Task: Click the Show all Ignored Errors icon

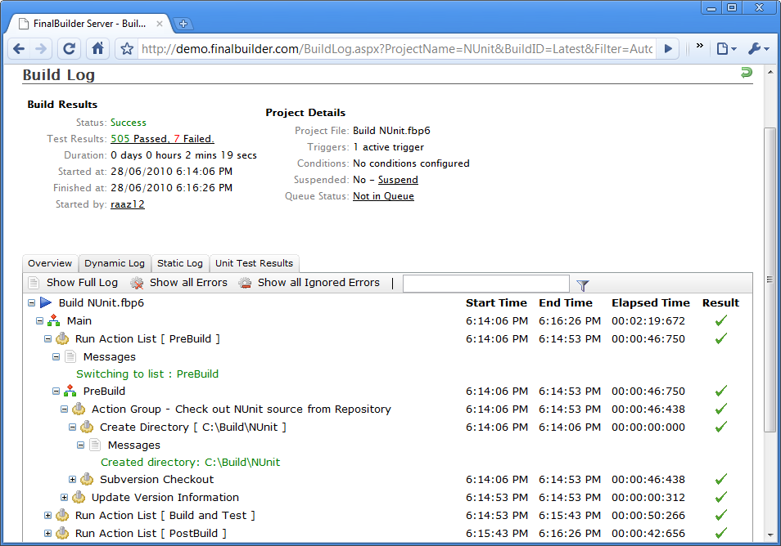Action: pos(245,283)
